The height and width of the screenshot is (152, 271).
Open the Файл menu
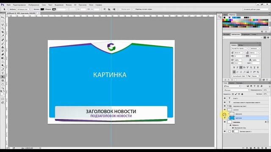pyautogui.click(x=8, y=5)
